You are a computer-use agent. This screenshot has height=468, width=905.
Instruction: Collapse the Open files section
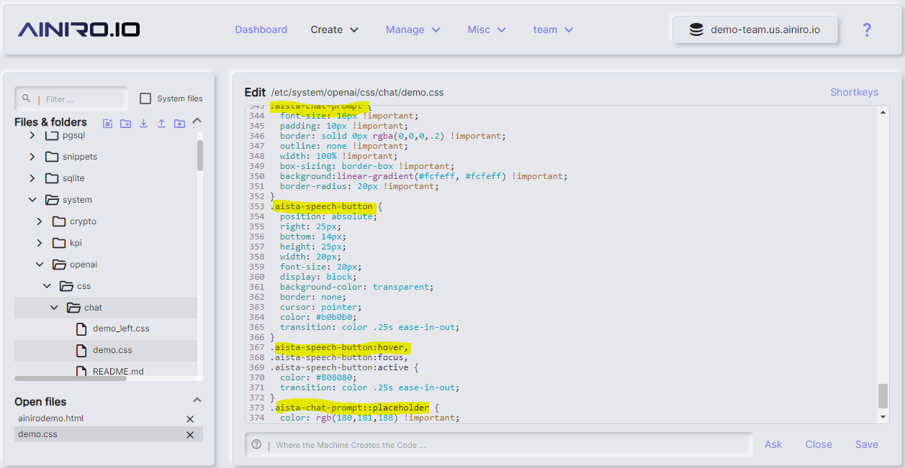click(197, 400)
